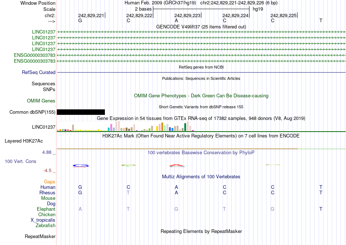Screen dimensions: 346x245
Task: Click the chr2: ruler label
Action: 50,15
